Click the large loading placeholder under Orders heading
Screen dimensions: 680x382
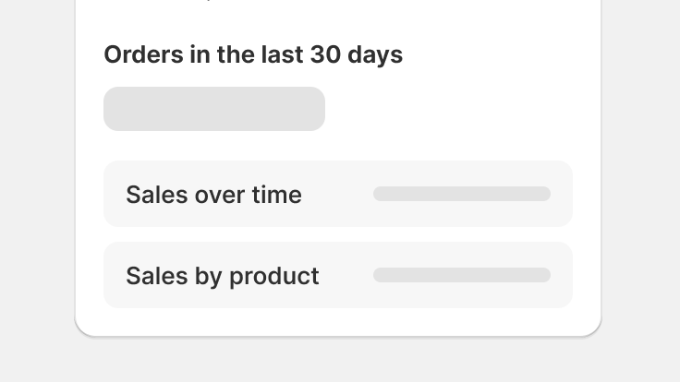click(214, 109)
